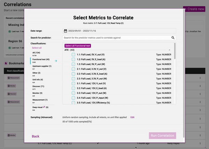Click the Date range input field

click(119, 31)
